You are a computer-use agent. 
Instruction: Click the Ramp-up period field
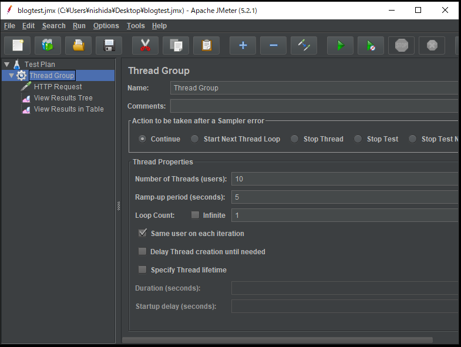click(345, 197)
